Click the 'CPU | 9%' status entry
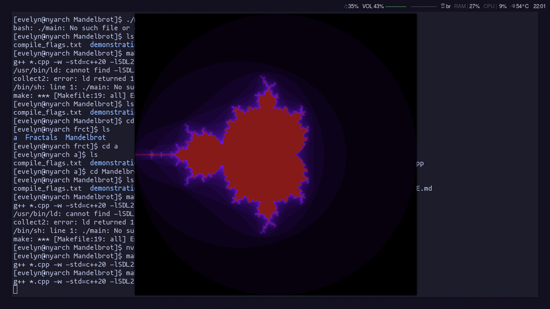The width and height of the screenshot is (550, 309). click(x=495, y=6)
